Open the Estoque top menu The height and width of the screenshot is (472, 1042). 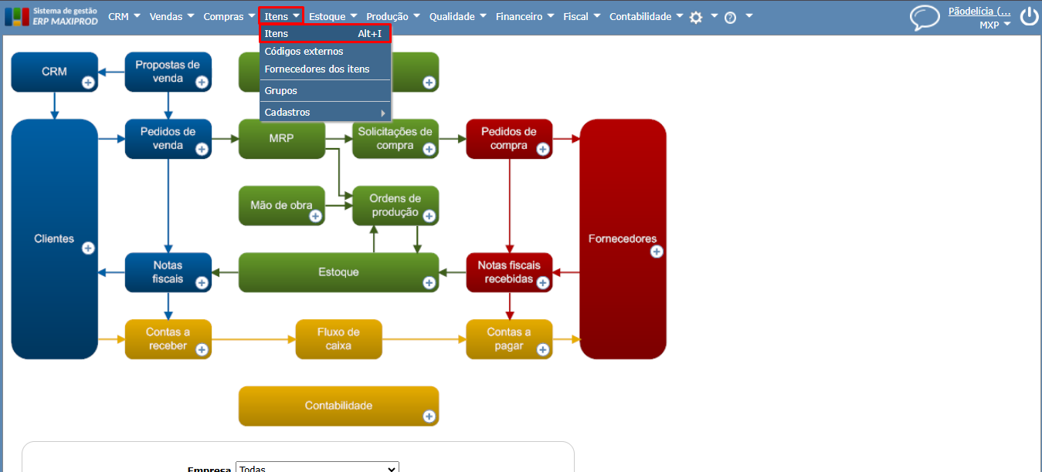click(333, 16)
